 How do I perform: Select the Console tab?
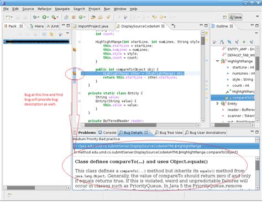click(107, 133)
